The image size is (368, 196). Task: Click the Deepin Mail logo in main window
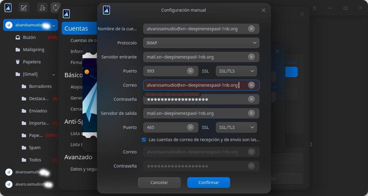click(8, 8)
